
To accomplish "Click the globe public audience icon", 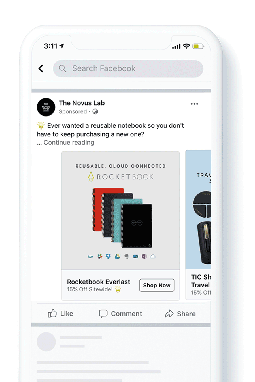I will [x=95, y=111].
